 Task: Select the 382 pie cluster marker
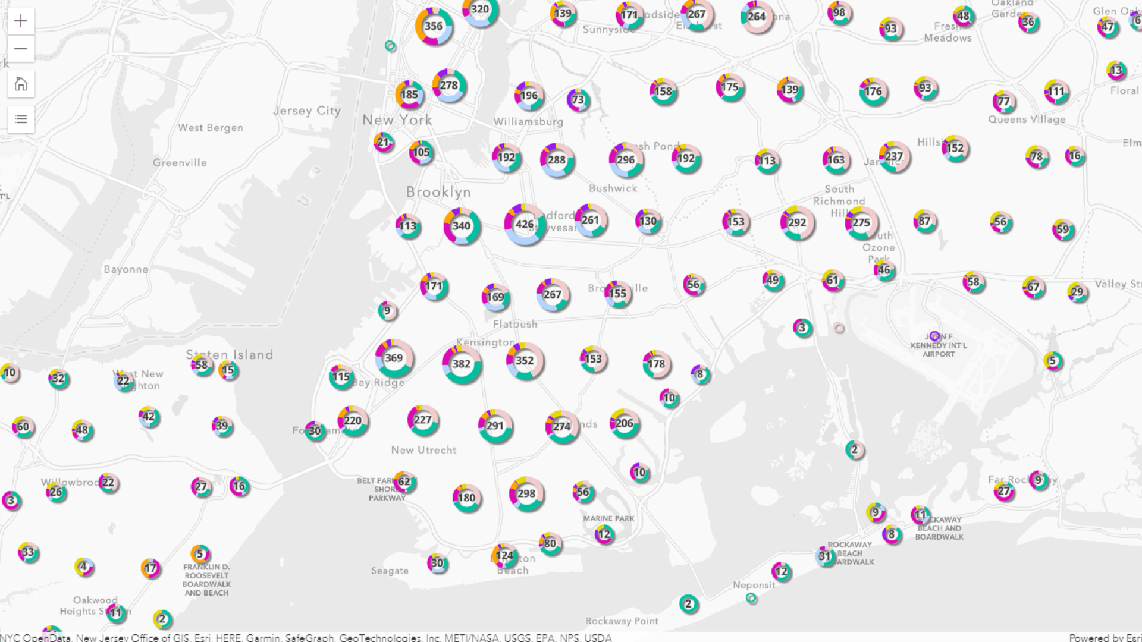pyautogui.click(x=462, y=364)
